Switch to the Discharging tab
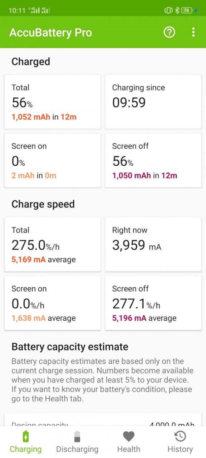Image resolution: width=206 pixels, height=458 pixels. click(x=77, y=442)
